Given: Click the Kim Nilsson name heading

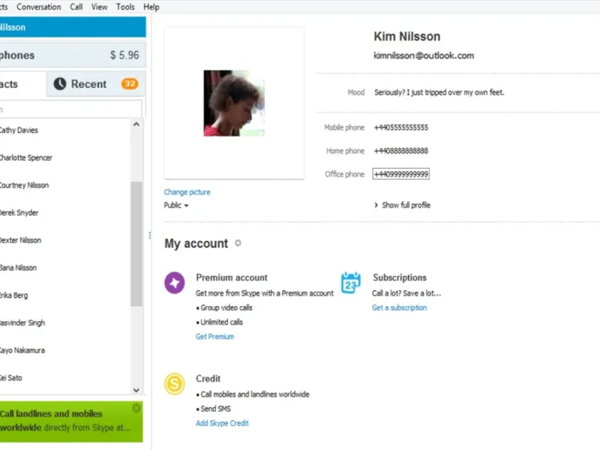Looking at the screenshot, I should pyautogui.click(x=406, y=36).
